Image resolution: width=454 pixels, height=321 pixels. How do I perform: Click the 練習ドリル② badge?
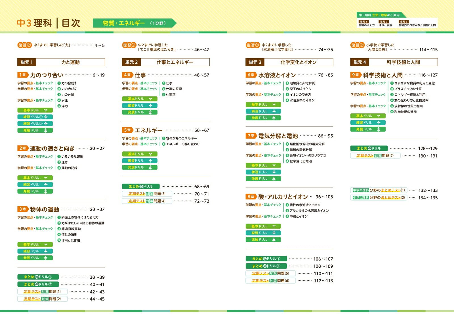coord(35,124)
